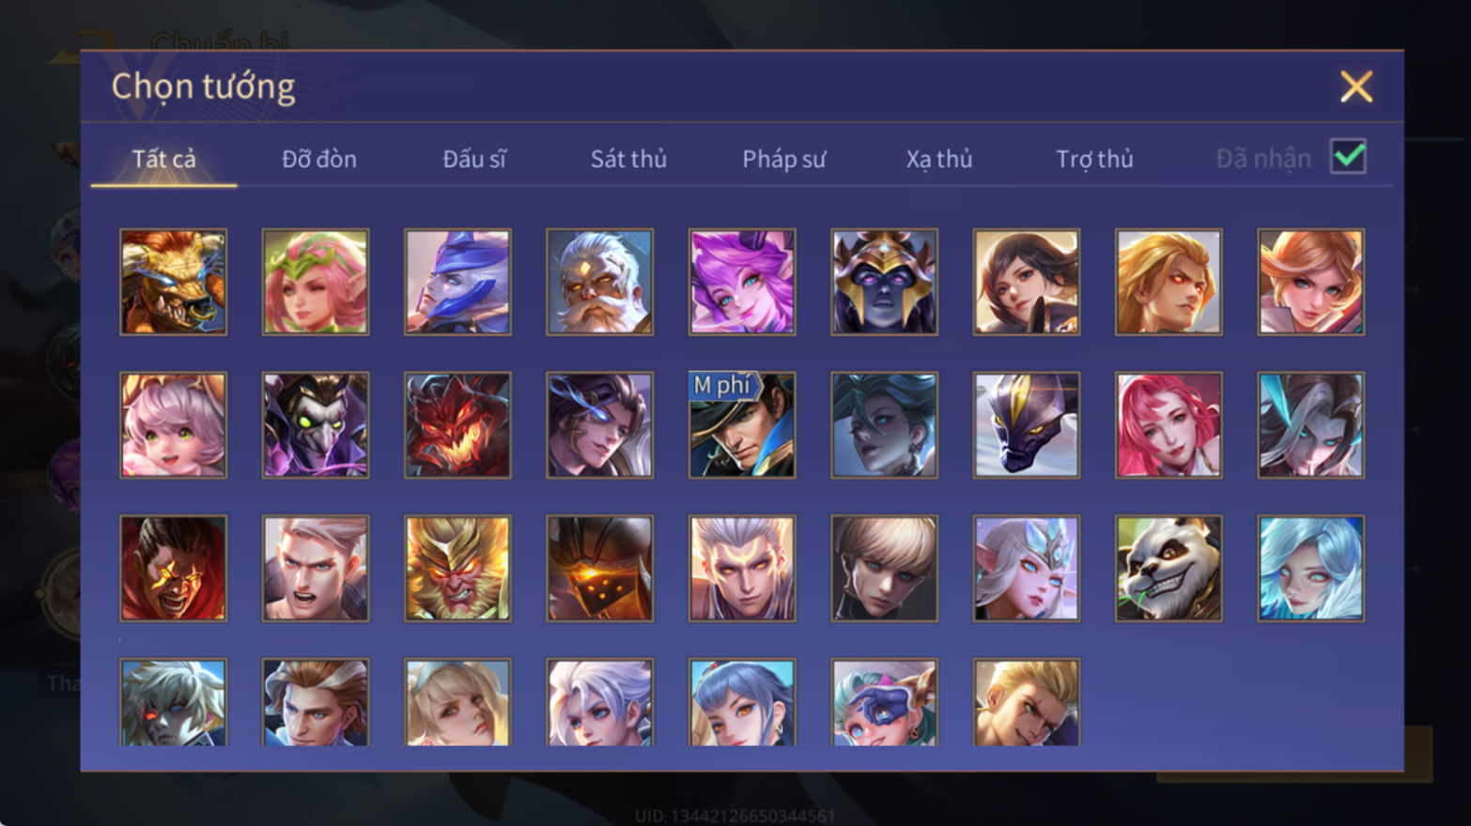Show the 'Pháp sư' hero category
1471x826 pixels.
783,159
